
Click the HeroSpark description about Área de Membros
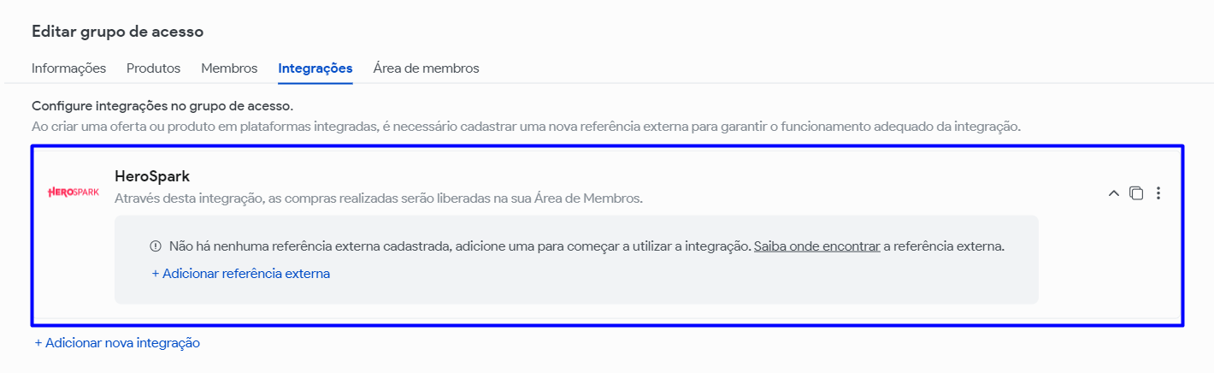[x=378, y=198]
